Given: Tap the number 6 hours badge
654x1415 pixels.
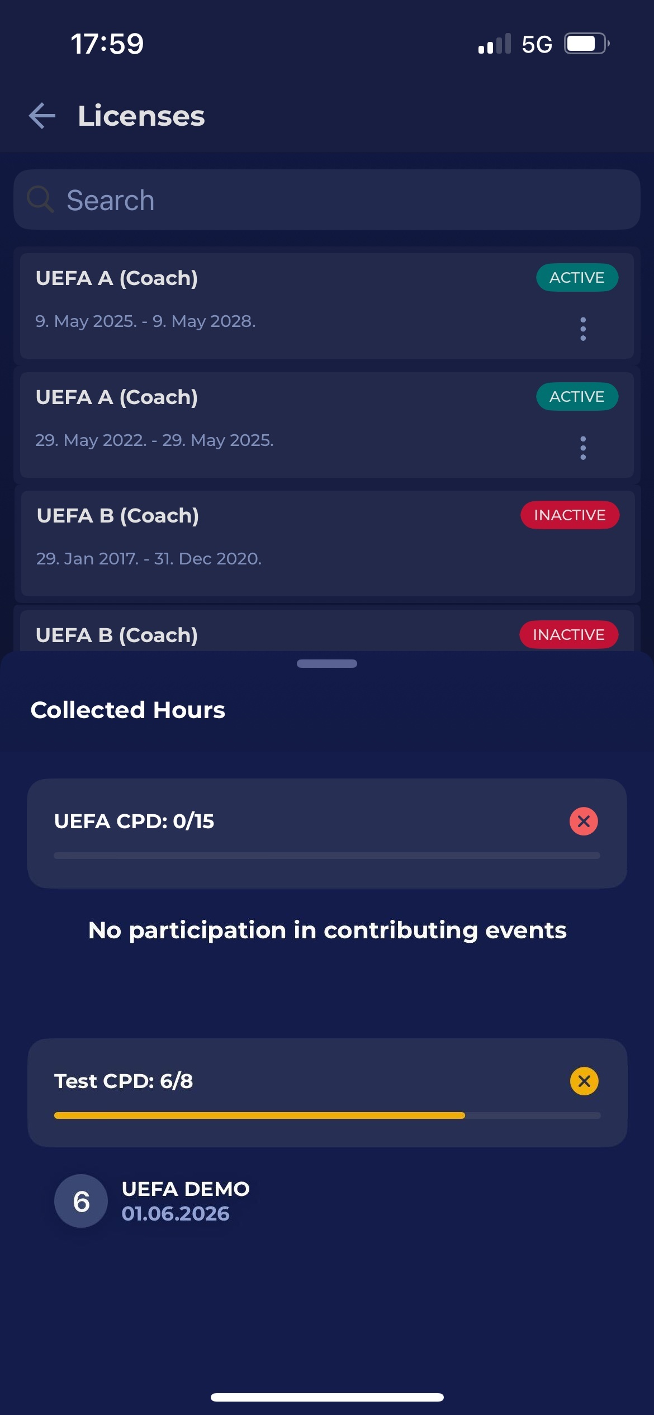Looking at the screenshot, I should point(81,1201).
